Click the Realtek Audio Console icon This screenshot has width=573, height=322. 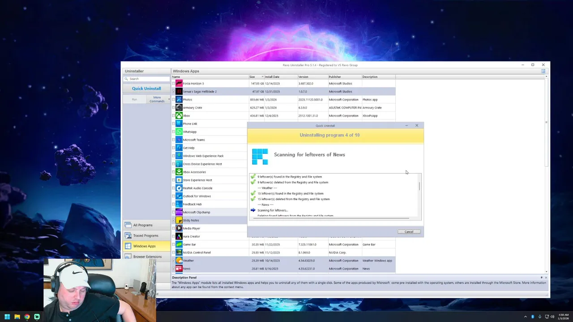179,188
